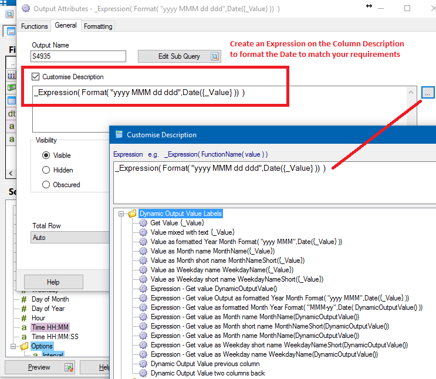Open the Total Row Auto dropdown

pyautogui.click(x=70, y=238)
